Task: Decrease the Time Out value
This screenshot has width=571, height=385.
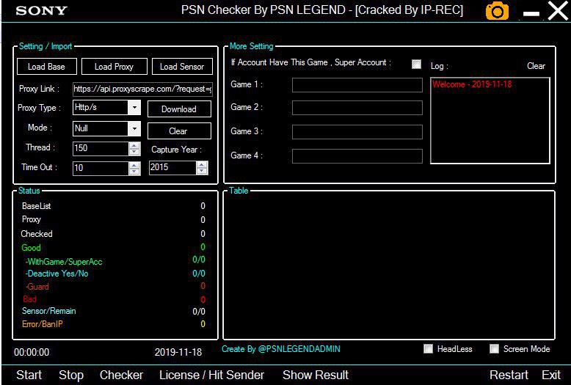Action: (134, 172)
